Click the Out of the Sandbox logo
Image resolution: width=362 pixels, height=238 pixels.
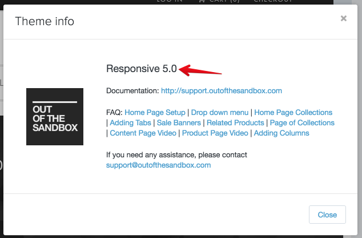tap(55, 117)
